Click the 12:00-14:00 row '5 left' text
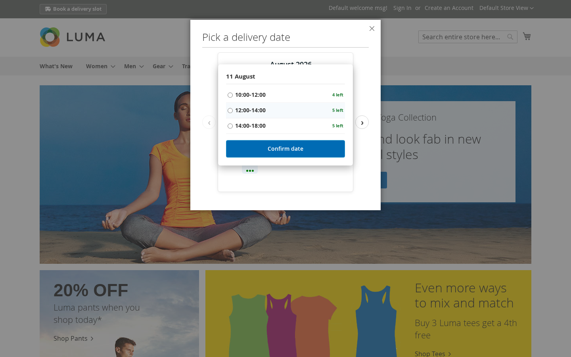This screenshot has height=357, width=571. pyautogui.click(x=338, y=110)
